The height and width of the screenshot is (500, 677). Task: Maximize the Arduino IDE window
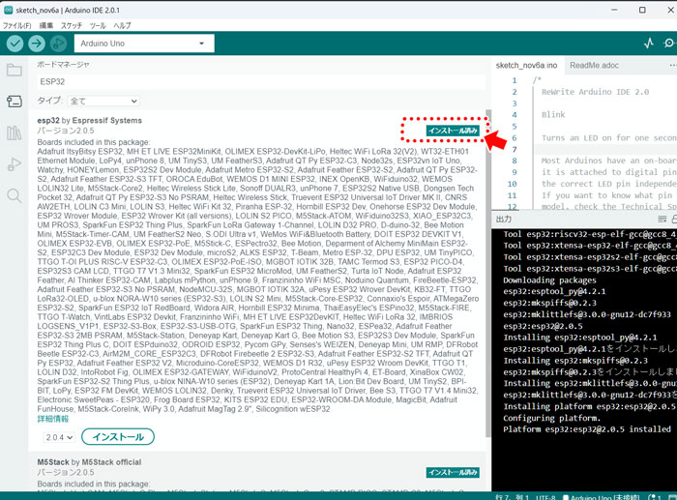pos(642,10)
